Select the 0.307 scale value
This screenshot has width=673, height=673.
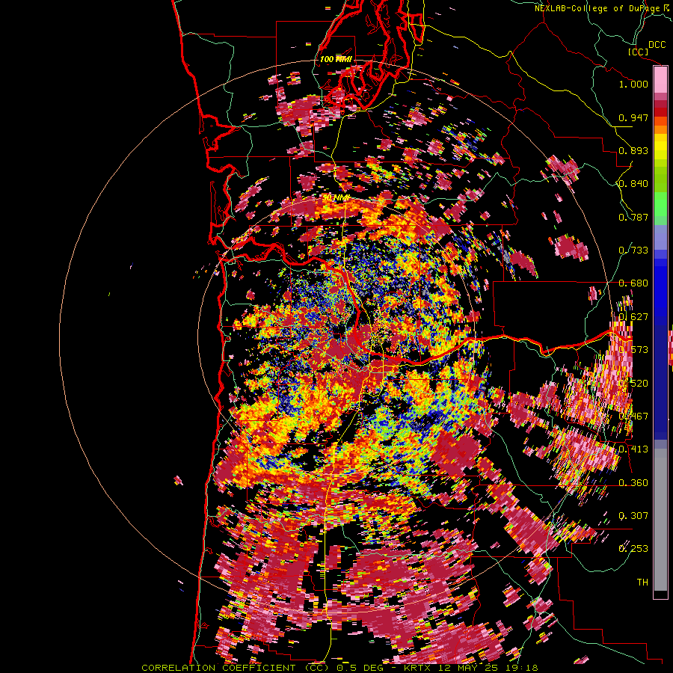633,516
